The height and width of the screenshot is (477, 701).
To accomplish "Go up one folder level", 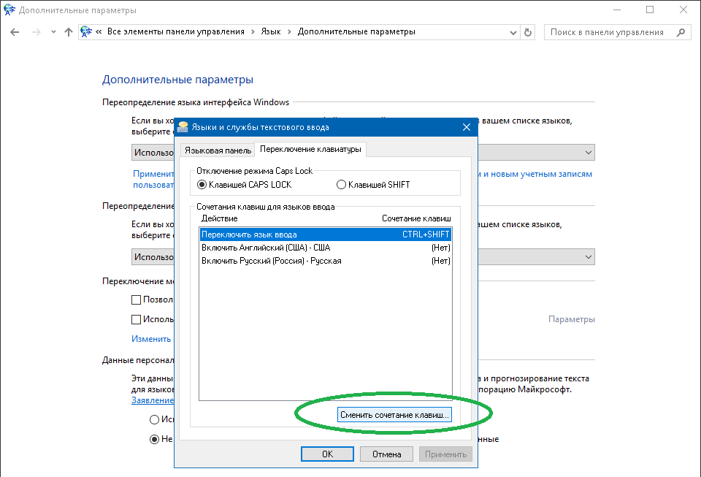I will click(x=69, y=32).
